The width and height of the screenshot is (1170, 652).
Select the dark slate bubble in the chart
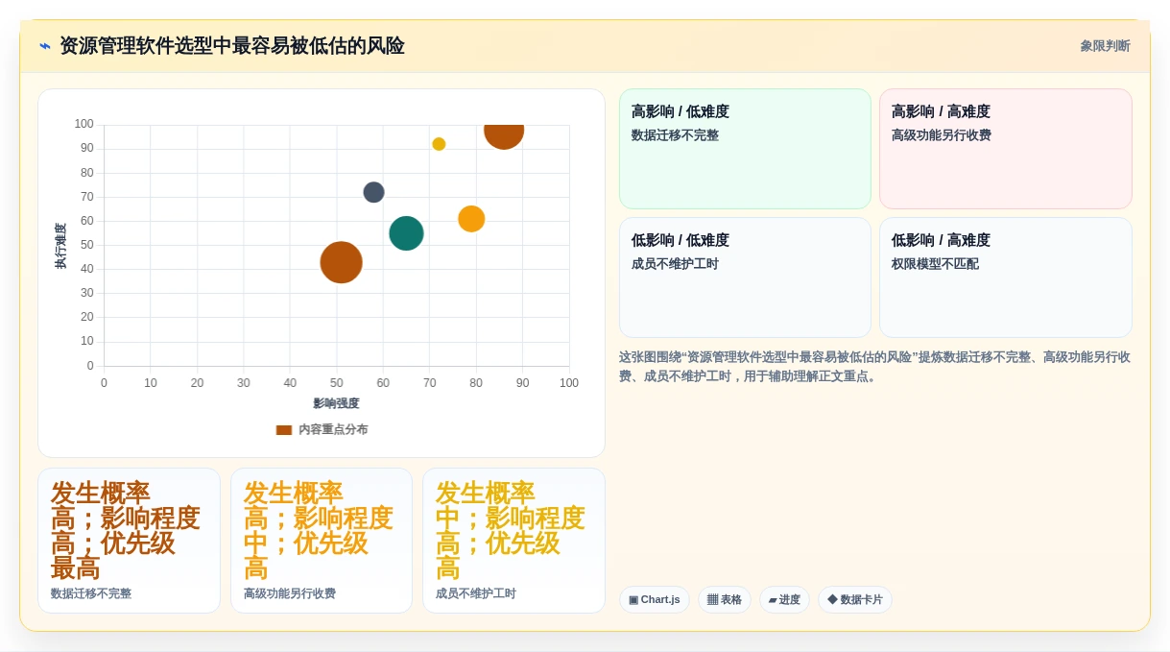click(x=373, y=192)
